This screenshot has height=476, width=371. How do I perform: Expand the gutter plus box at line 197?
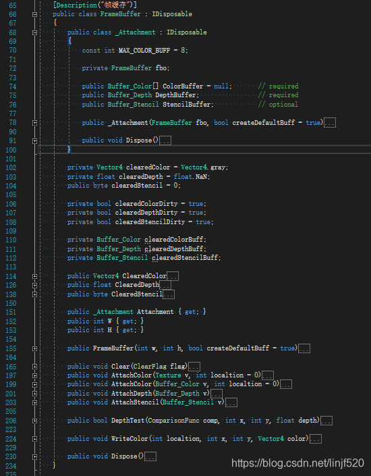(34, 375)
